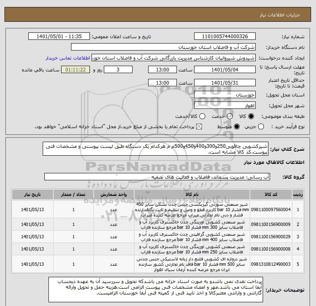Click the نام کالا column header
The width and height of the screenshot is (316, 306).
click(192, 194)
